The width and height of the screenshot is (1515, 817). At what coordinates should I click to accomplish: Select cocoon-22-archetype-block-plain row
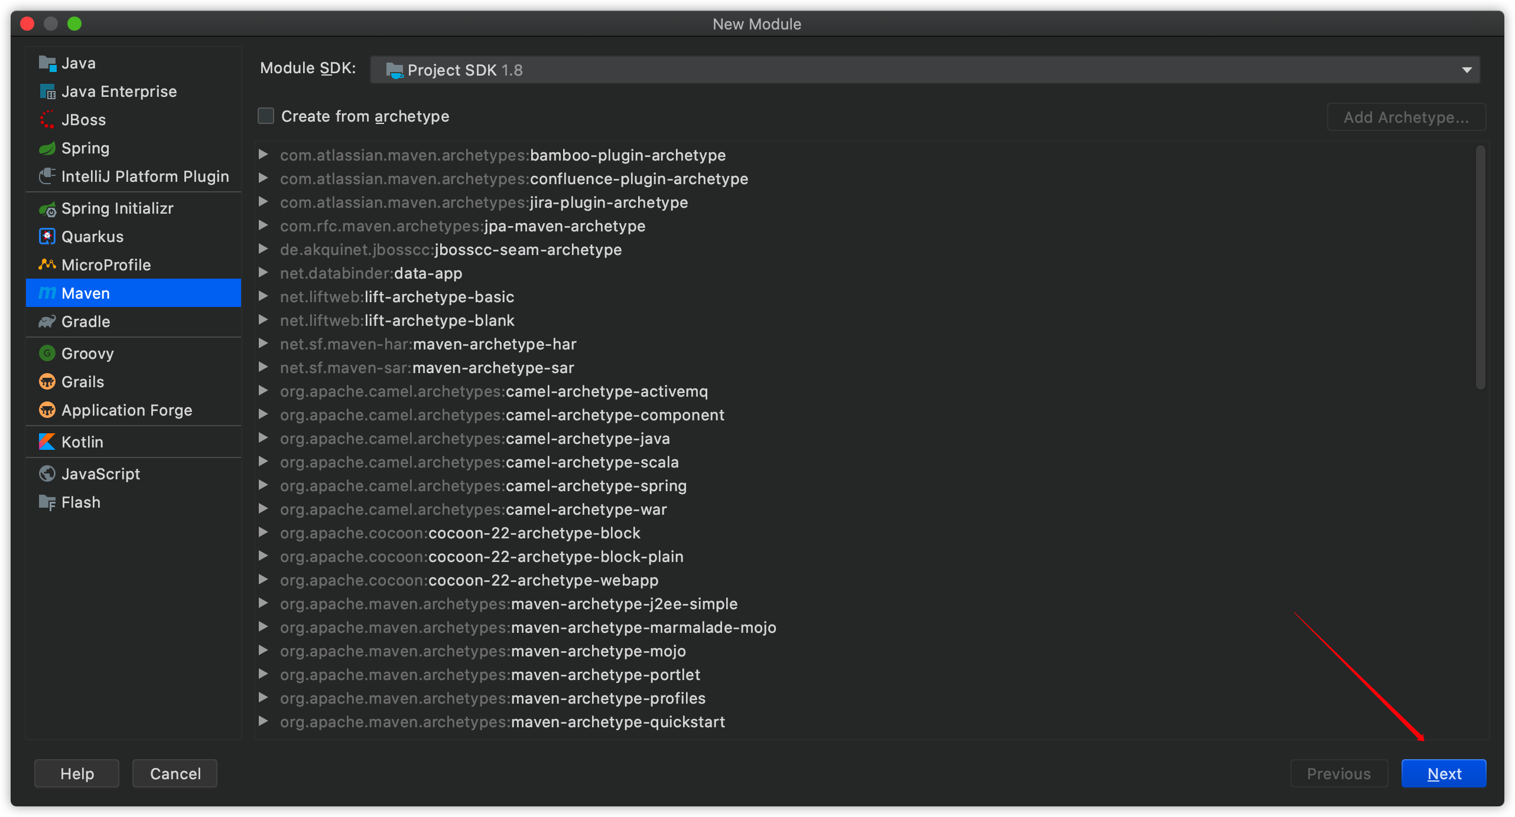click(866, 557)
